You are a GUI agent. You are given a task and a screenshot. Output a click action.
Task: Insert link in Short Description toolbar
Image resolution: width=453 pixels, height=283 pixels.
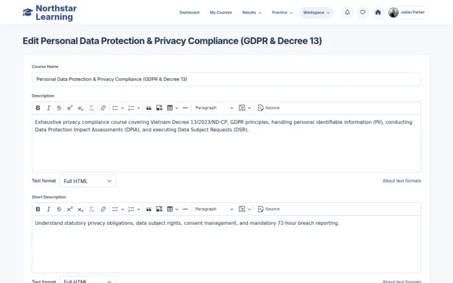(x=103, y=209)
